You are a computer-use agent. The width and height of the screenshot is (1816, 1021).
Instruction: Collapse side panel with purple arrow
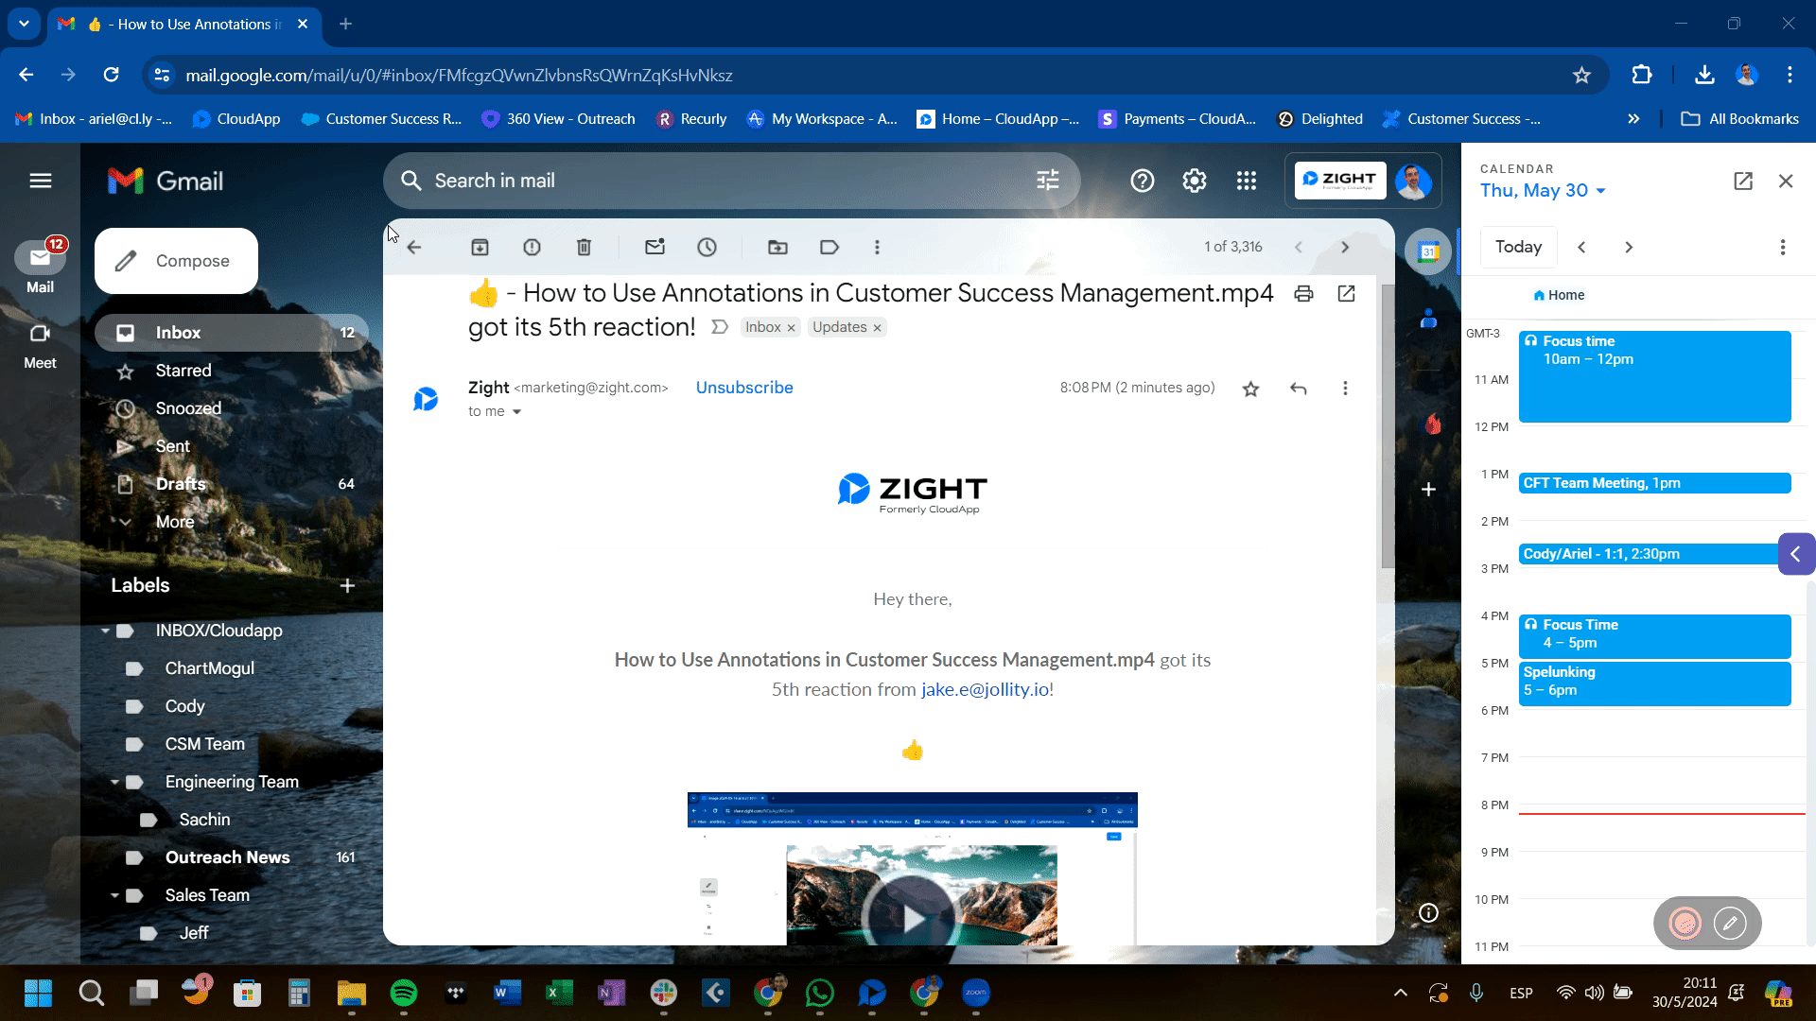coord(1796,554)
